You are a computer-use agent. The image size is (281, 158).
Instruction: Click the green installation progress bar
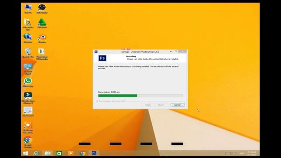[140, 96]
